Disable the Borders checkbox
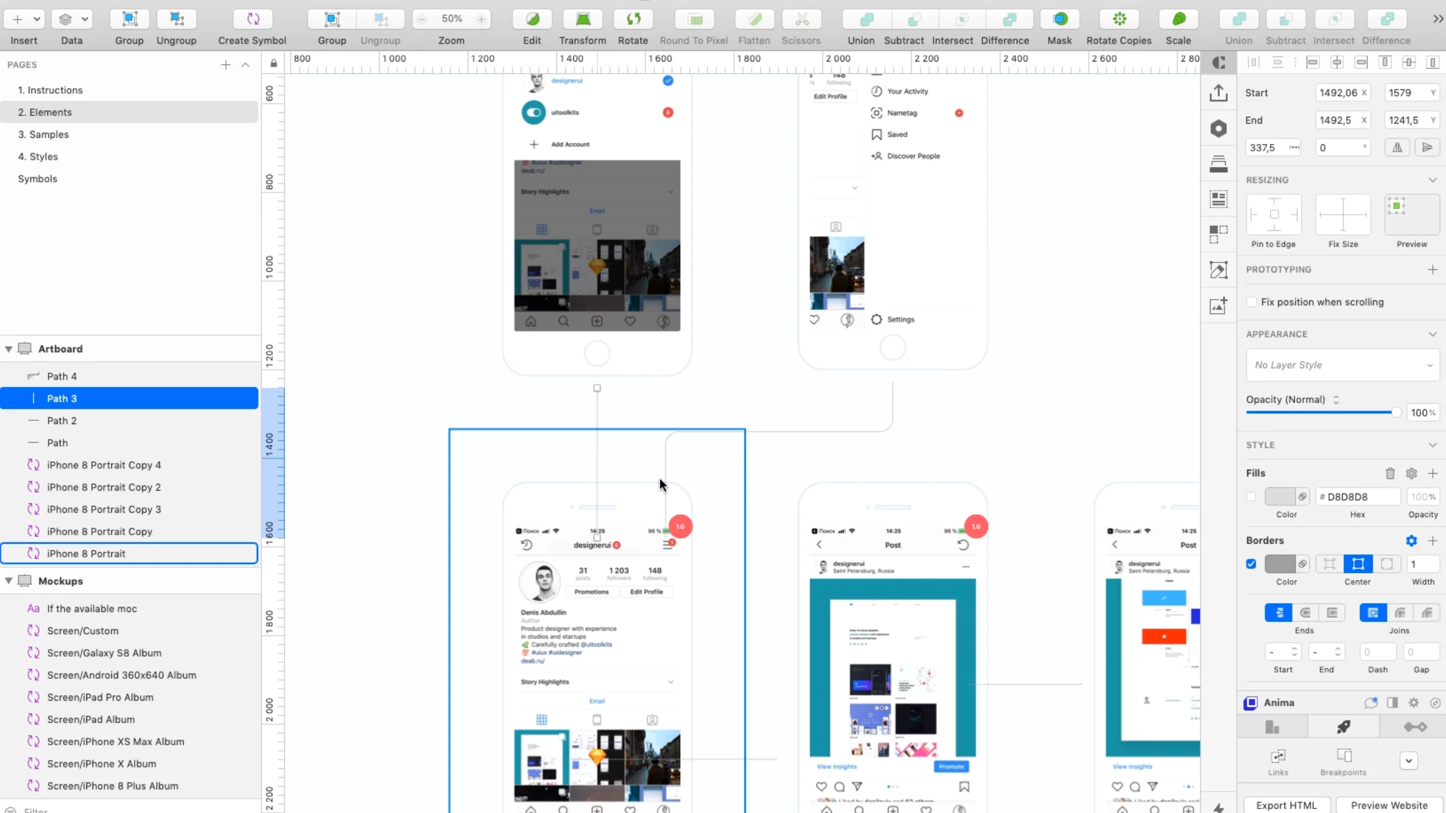The height and width of the screenshot is (813, 1446). point(1251,563)
